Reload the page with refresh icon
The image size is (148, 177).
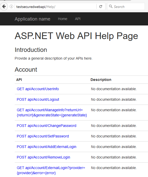[101, 6]
